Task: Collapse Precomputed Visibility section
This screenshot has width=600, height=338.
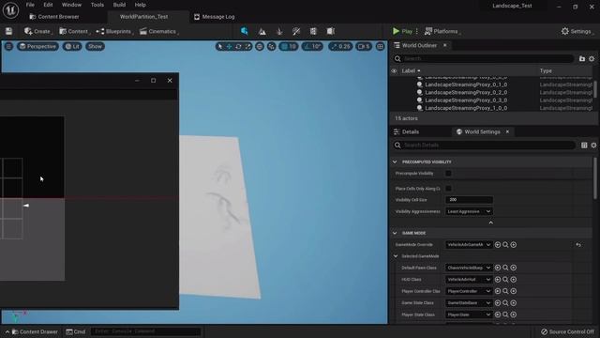Action: tap(395, 162)
